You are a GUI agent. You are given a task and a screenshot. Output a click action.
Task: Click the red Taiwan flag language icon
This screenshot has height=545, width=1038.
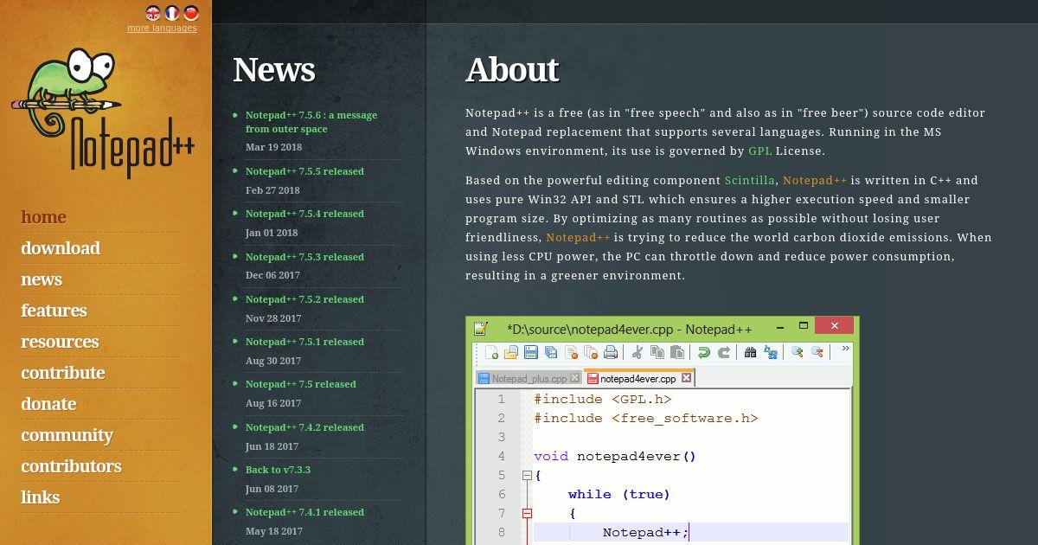tap(191, 13)
